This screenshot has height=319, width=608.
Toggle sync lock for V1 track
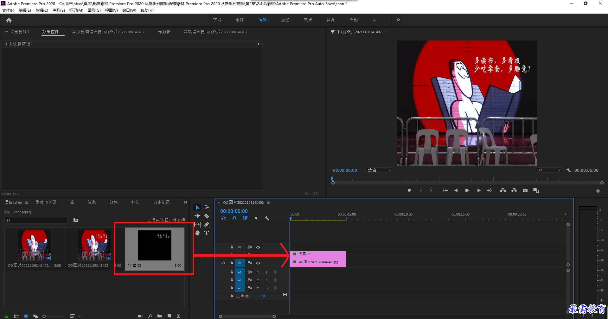[x=249, y=263]
